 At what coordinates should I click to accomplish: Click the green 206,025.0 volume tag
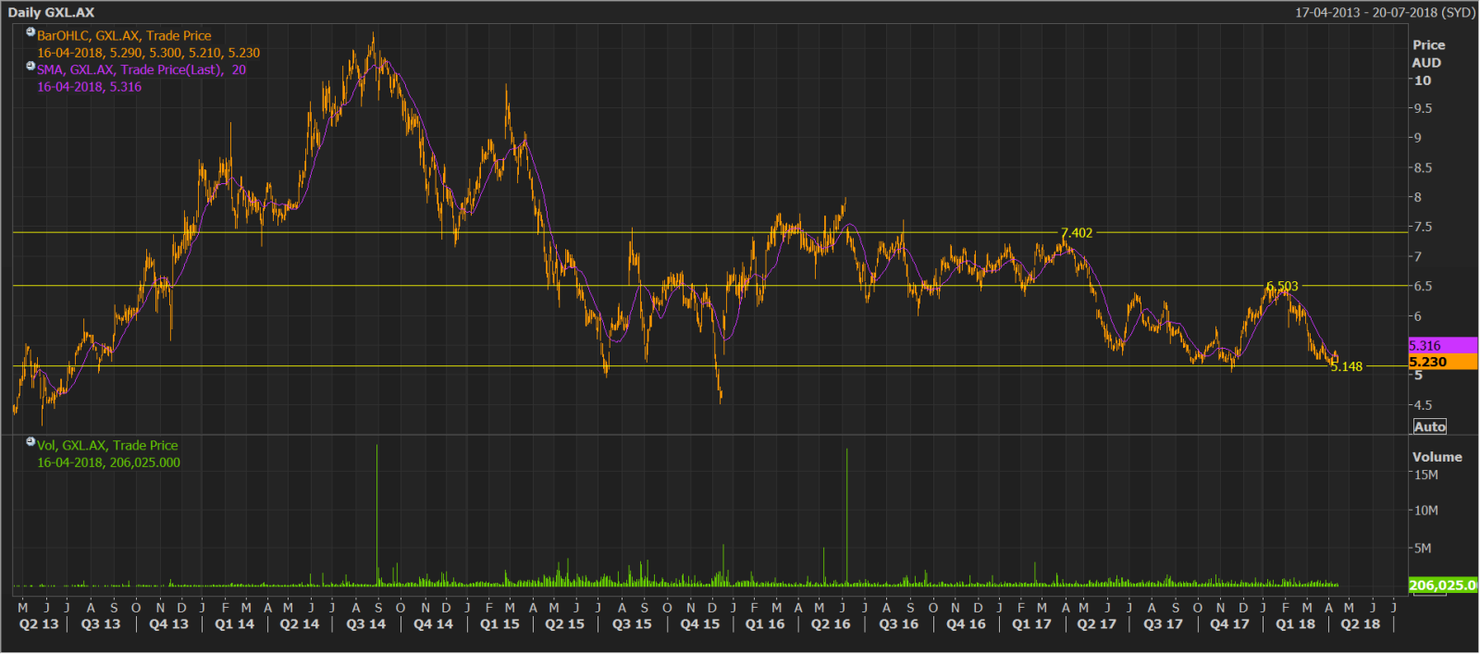coord(1442,585)
